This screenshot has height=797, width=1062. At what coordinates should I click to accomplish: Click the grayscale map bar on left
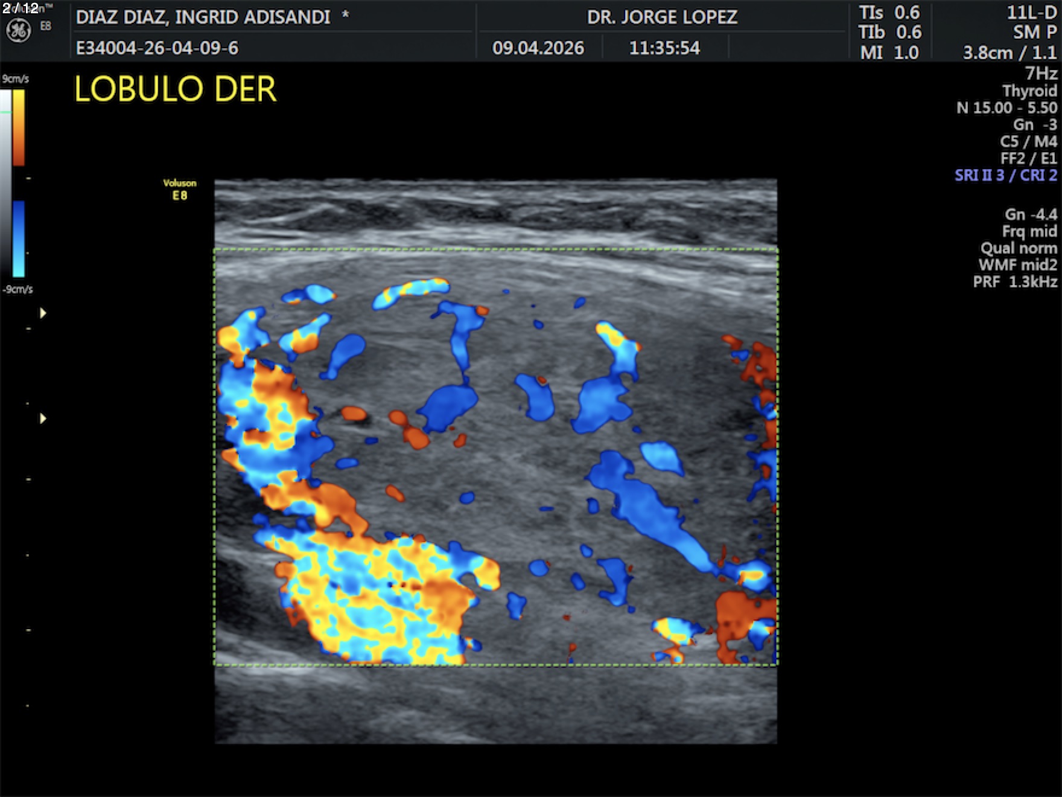click(x=5, y=181)
